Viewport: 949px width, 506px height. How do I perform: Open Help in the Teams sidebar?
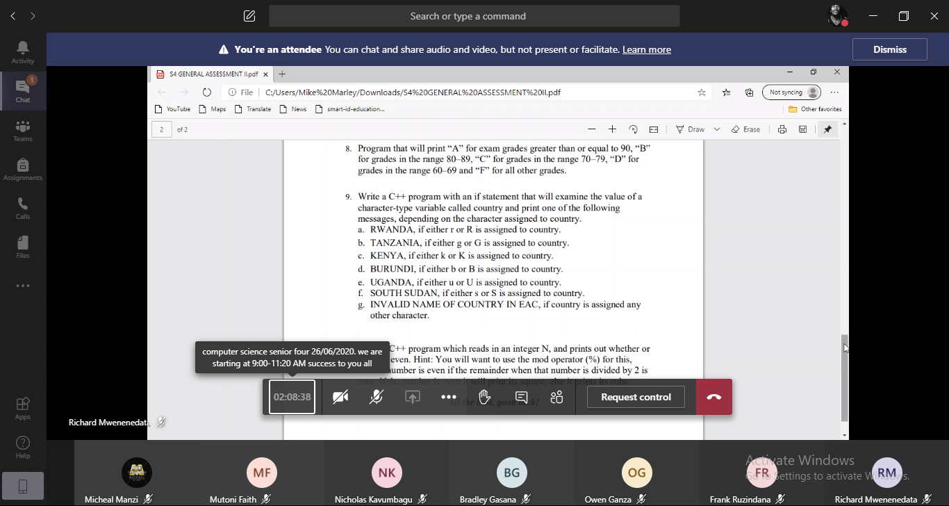tap(23, 447)
